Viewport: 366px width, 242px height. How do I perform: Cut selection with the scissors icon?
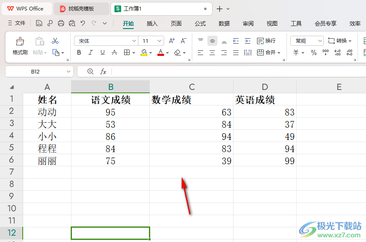tap(55, 41)
